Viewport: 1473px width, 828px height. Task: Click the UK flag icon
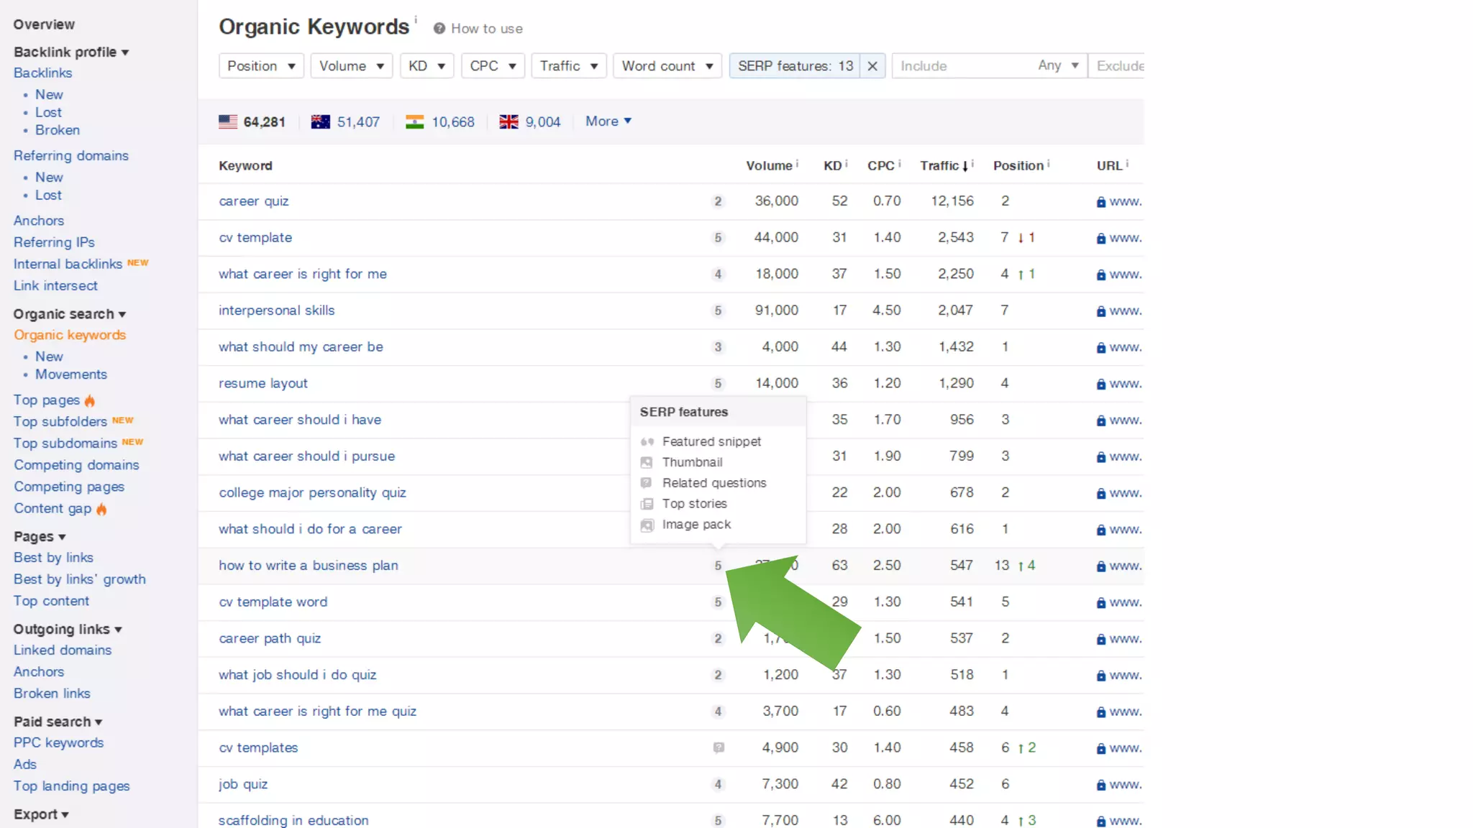[509, 121]
